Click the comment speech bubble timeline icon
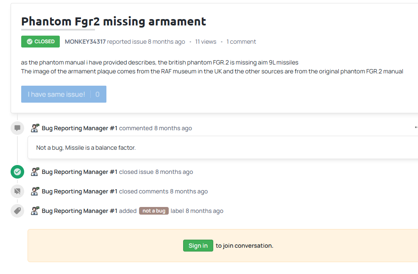Image resolution: width=418 pixels, height=274 pixels. [17, 128]
